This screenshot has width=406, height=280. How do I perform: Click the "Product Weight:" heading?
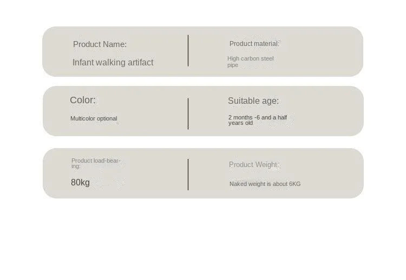click(253, 165)
